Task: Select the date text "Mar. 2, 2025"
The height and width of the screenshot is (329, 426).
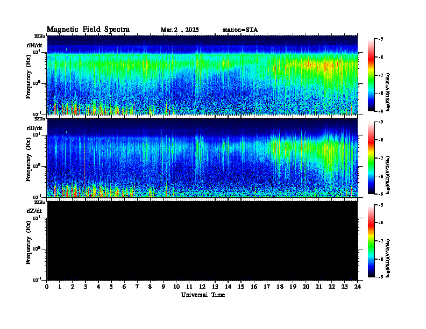Action: point(180,30)
